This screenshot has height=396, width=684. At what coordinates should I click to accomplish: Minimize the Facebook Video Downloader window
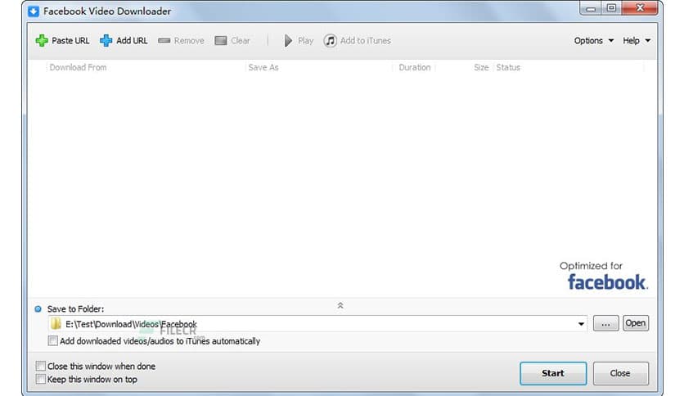591,8
